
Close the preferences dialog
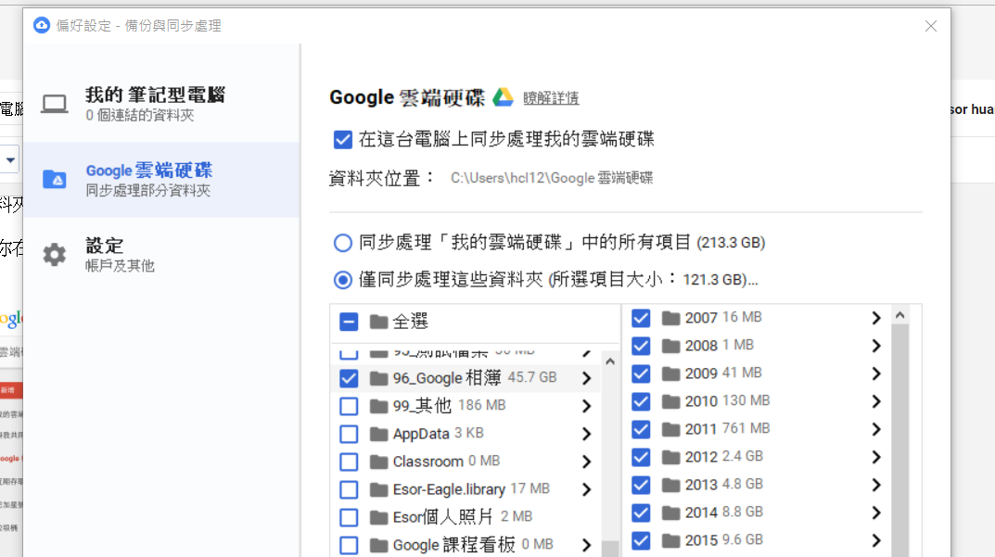click(930, 26)
